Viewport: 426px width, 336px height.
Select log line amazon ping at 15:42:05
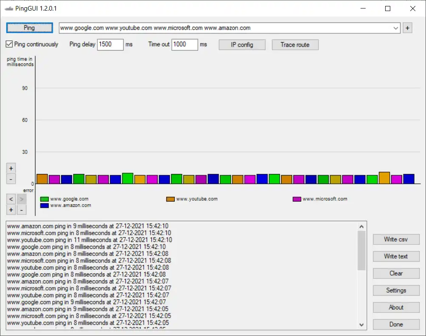(88, 309)
